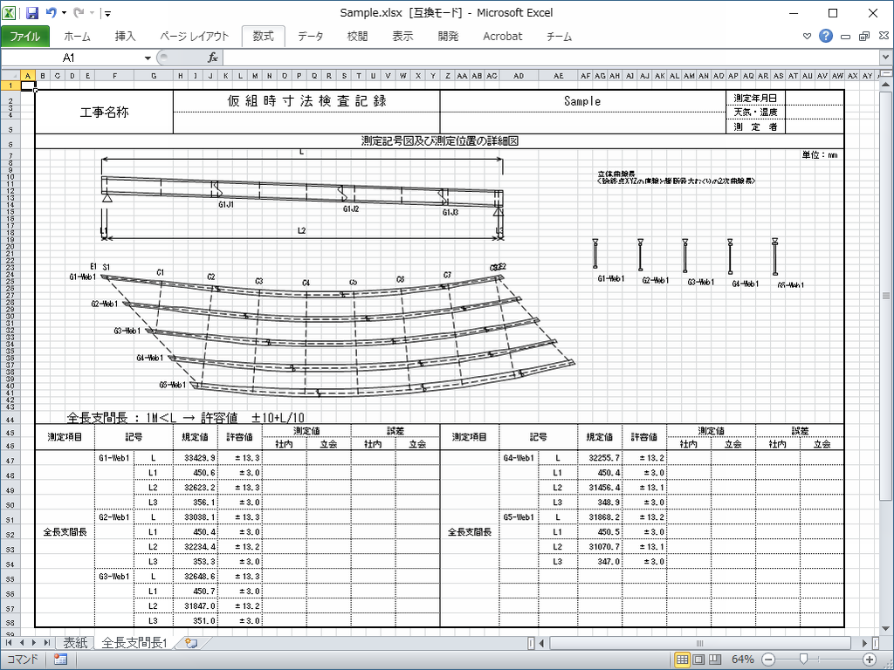Image resolution: width=894 pixels, height=670 pixels.
Task: Click the Save icon in quick access toolbar
Action: [x=32, y=13]
